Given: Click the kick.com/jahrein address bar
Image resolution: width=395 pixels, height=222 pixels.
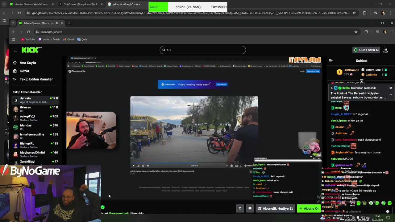Looking at the screenshot, I should (197, 32).
